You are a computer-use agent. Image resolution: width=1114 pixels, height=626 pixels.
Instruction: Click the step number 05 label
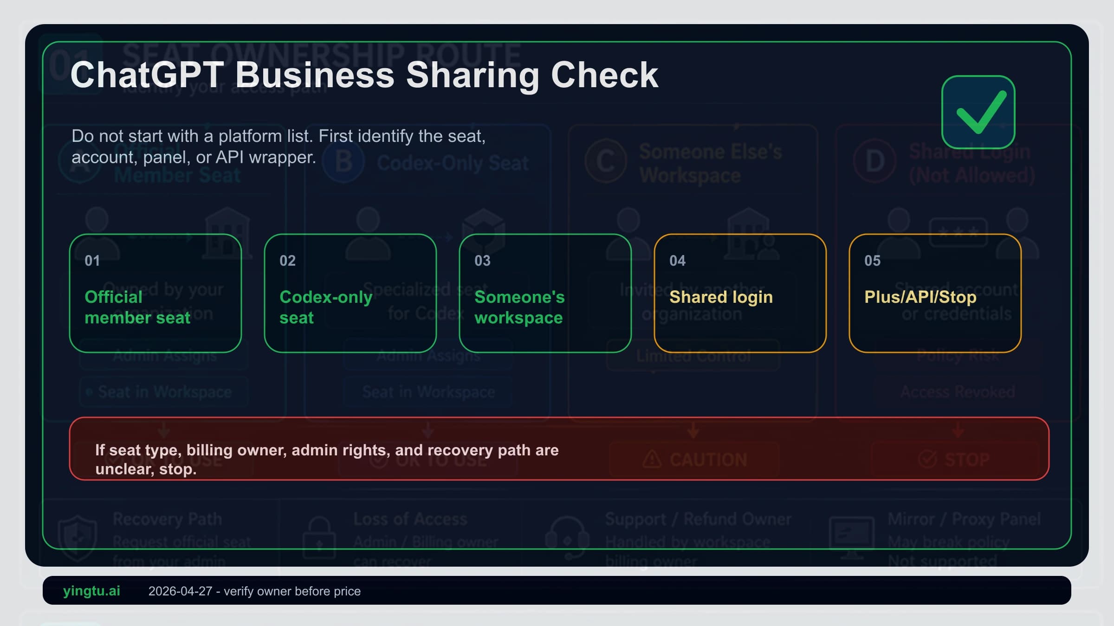tap(872, 261)
